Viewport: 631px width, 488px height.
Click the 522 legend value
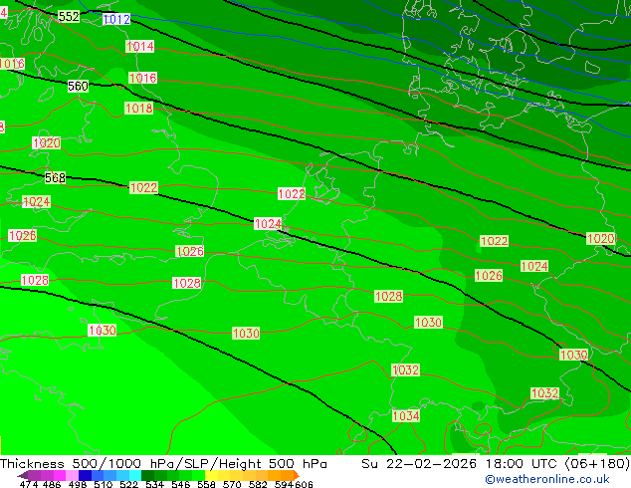pos(128,484)
